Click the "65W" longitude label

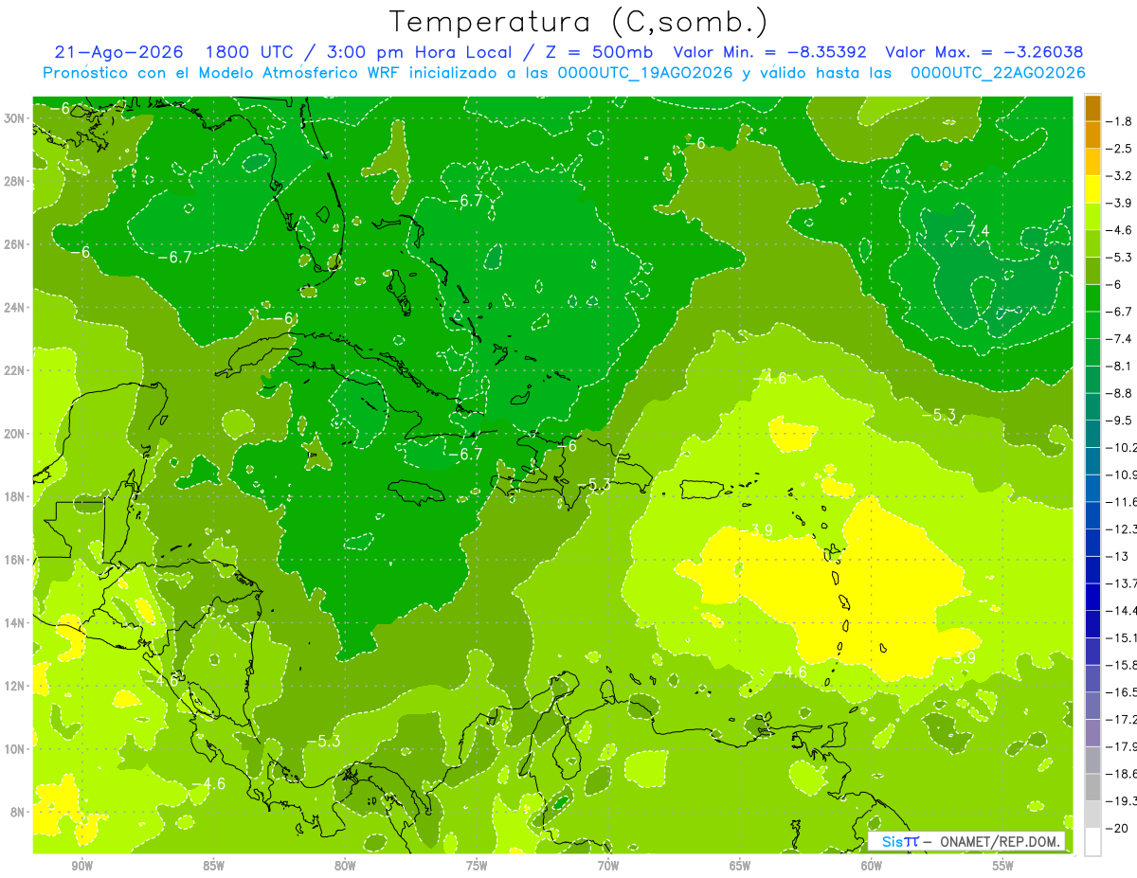pyautogui.click(x=740, y=866)
